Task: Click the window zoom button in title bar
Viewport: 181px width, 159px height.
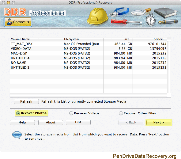Action: 13,2
